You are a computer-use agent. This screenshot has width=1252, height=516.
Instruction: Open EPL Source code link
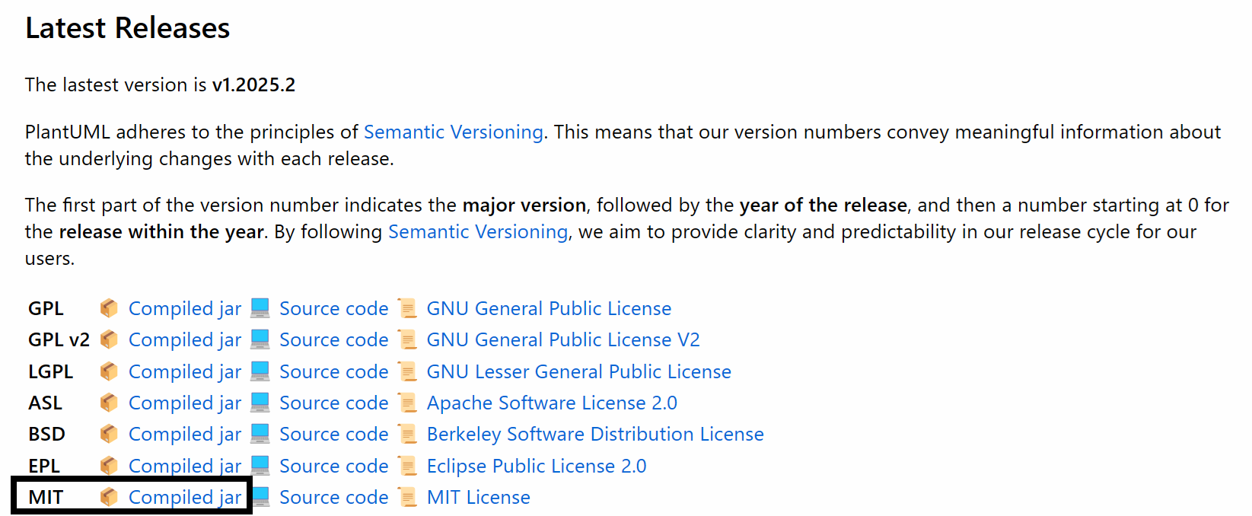(x=334, y=466)
